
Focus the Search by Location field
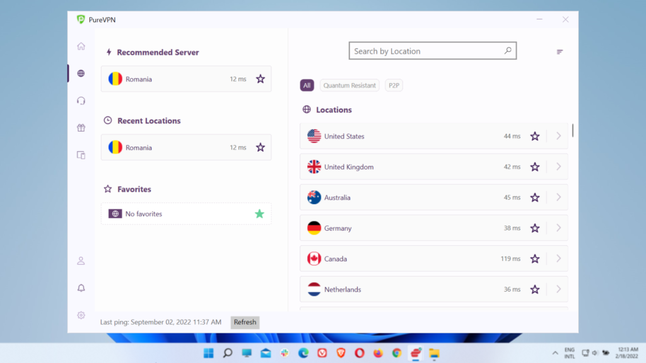[433, 50]
